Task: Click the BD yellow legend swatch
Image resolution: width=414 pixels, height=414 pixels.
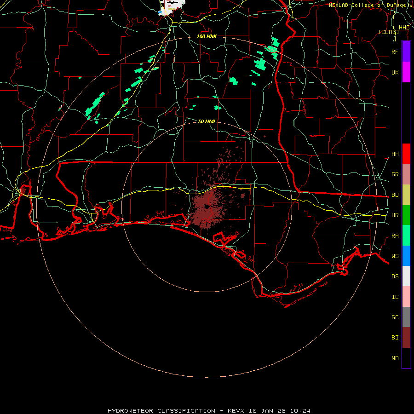Action: [406, 195]
